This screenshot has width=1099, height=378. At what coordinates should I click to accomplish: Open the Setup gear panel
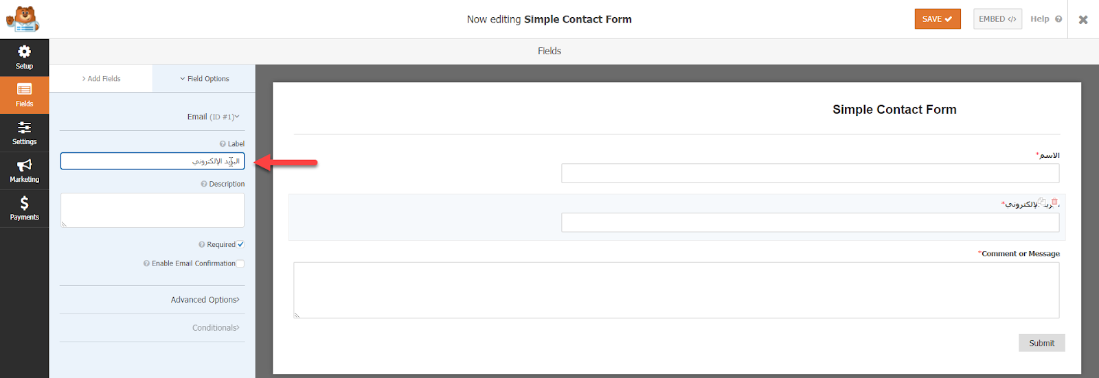click(x=24, y=57)
